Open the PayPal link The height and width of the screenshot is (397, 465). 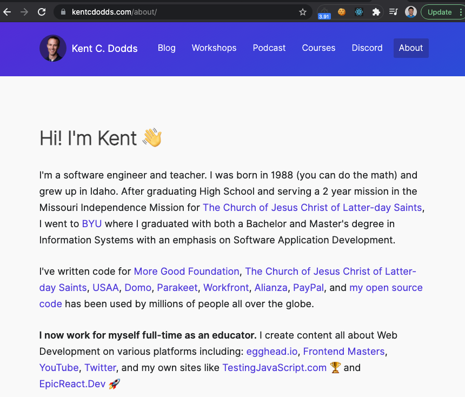click(308, 288)
